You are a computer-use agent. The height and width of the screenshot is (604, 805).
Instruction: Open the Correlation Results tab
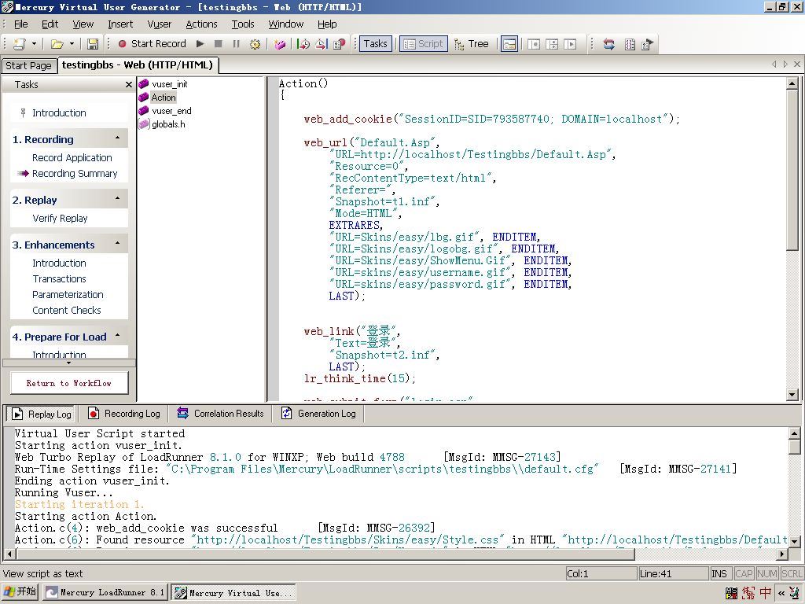click(220, 414)
